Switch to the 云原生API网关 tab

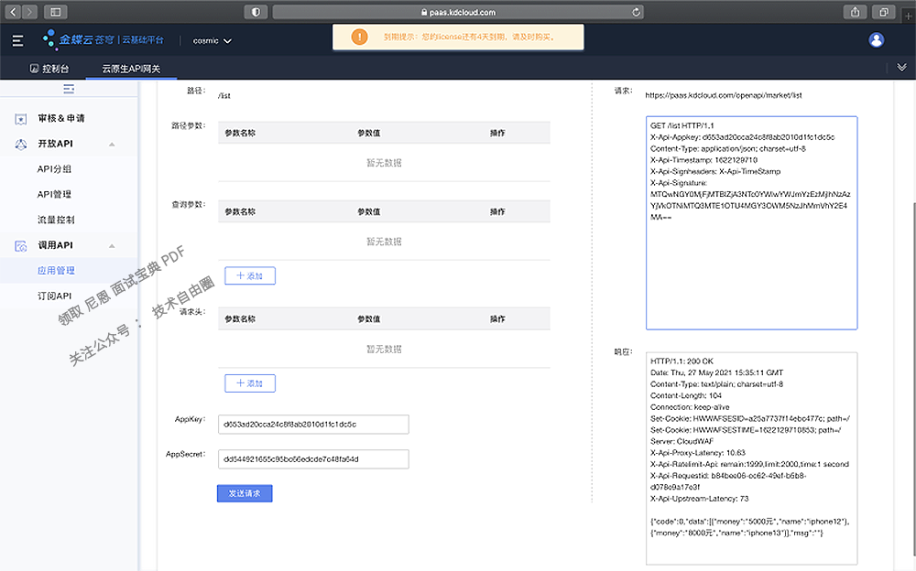point(131,69)
